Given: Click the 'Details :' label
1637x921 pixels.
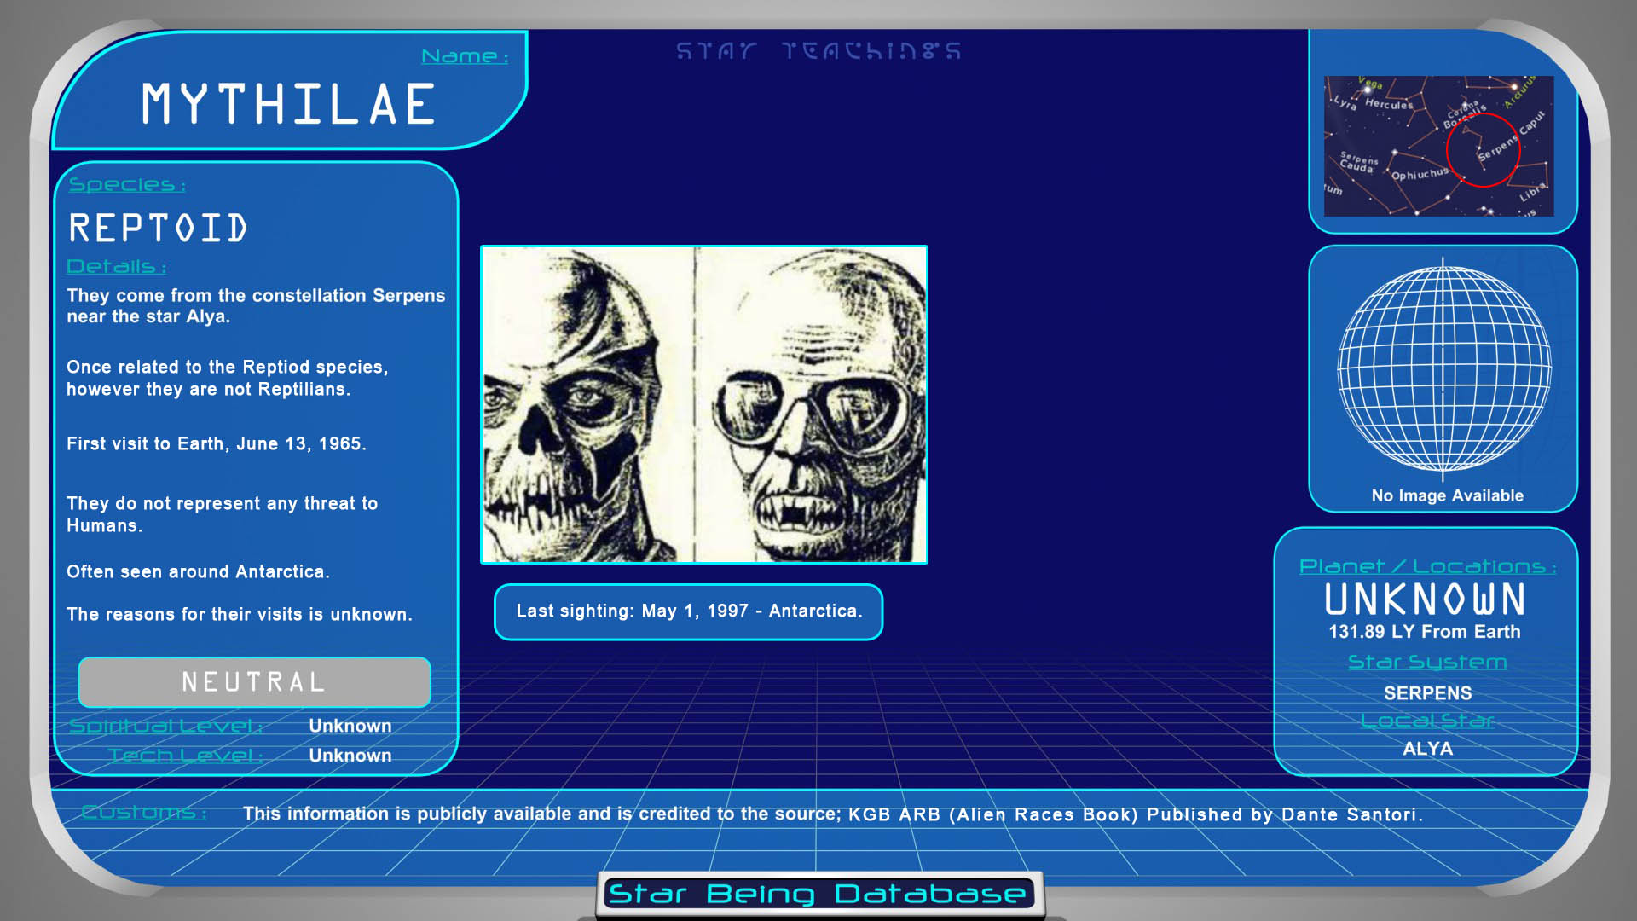Looking at the screenshot, I should (116, 266).
